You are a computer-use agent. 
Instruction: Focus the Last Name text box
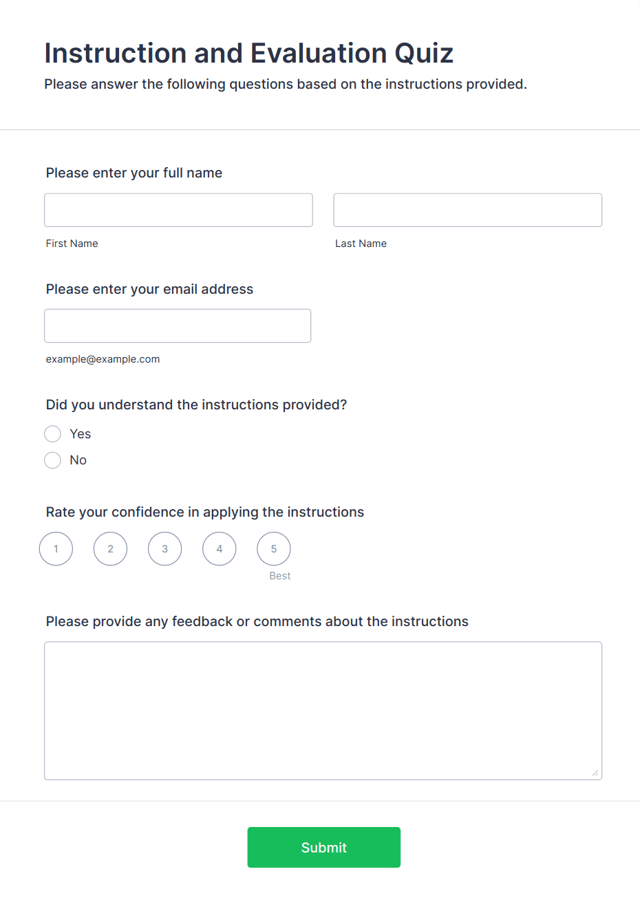tap(468, 210)
